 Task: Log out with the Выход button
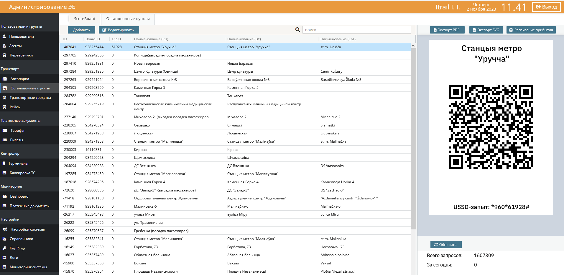tap(546, 7)
